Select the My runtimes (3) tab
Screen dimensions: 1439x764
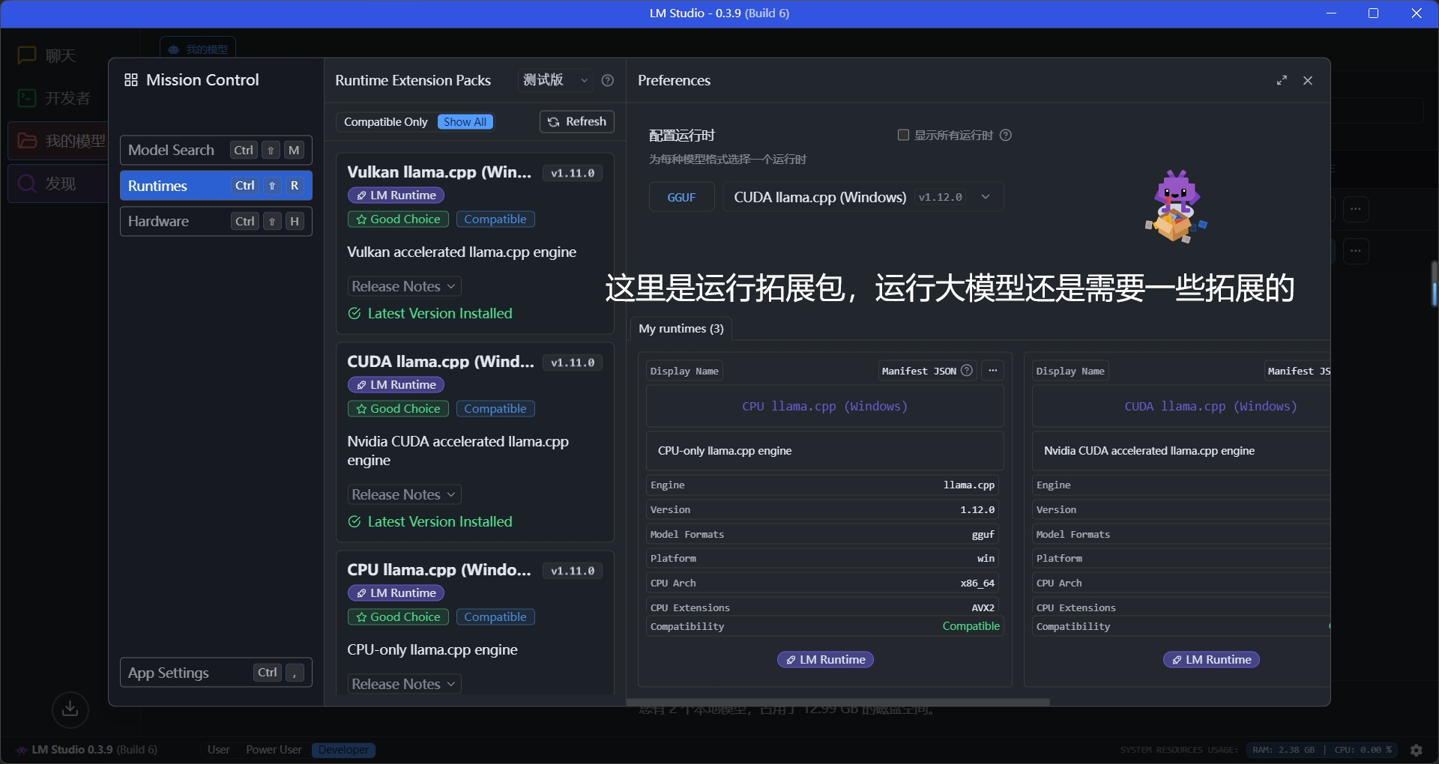click(681, 329)
